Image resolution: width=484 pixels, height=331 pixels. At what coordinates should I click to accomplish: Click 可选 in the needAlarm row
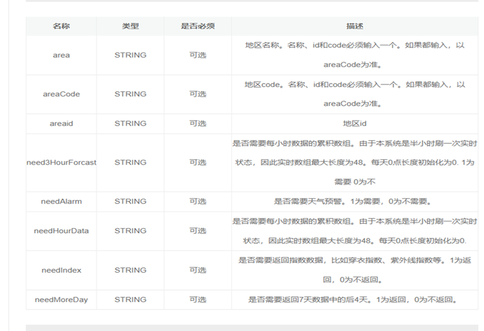pyautogui.click(x=197, y=202)
